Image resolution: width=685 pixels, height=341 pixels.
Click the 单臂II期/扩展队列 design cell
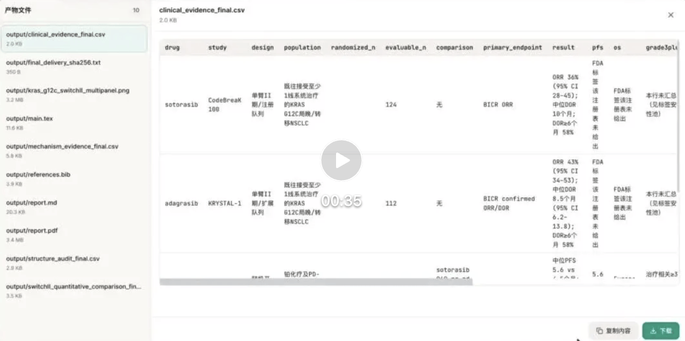(x=262, y=203)
